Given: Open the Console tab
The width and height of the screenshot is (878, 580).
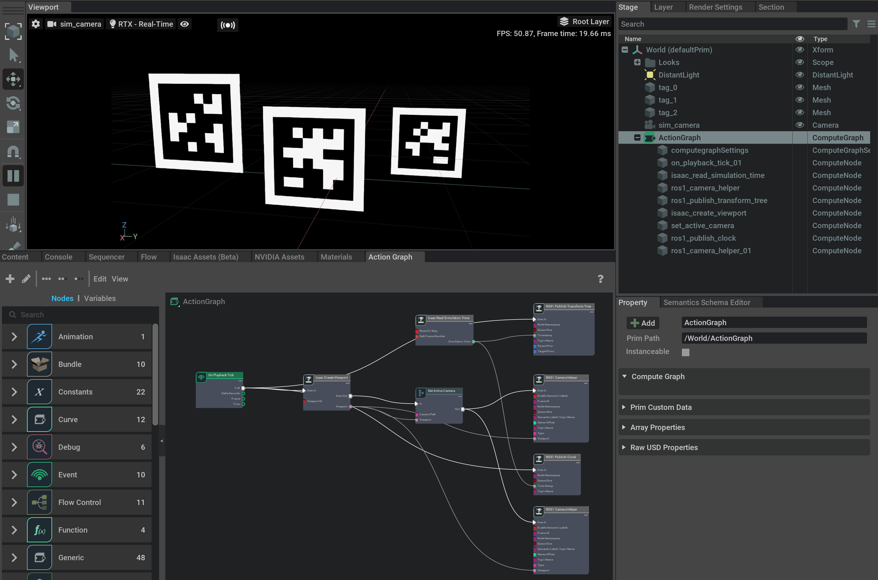Looking at the screenshot, I should pyautogui.click(x=58, y=257).
